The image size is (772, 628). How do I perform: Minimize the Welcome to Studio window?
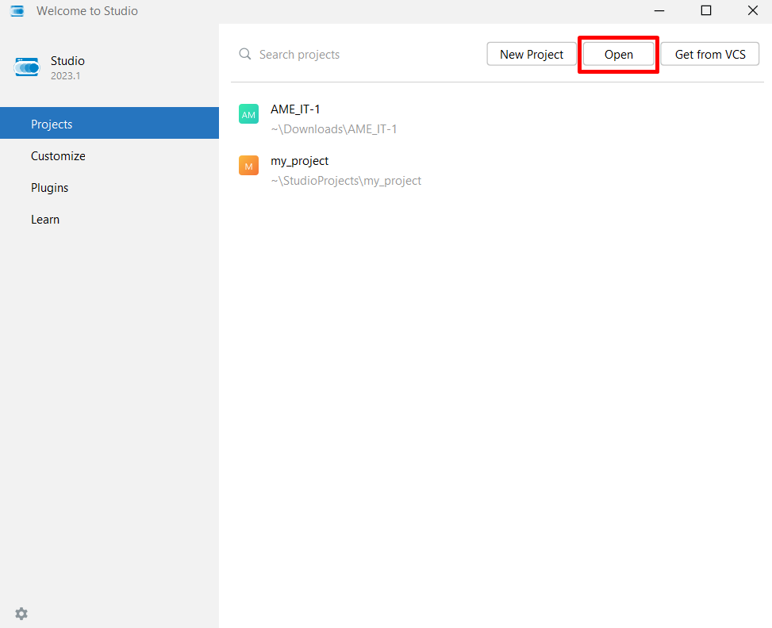pyautogui.click(x=659, y=11)
